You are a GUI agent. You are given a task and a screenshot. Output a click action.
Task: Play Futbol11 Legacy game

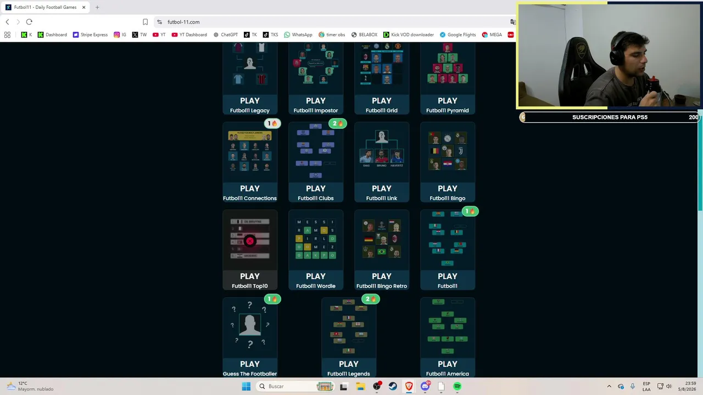[x=250, y=100]
